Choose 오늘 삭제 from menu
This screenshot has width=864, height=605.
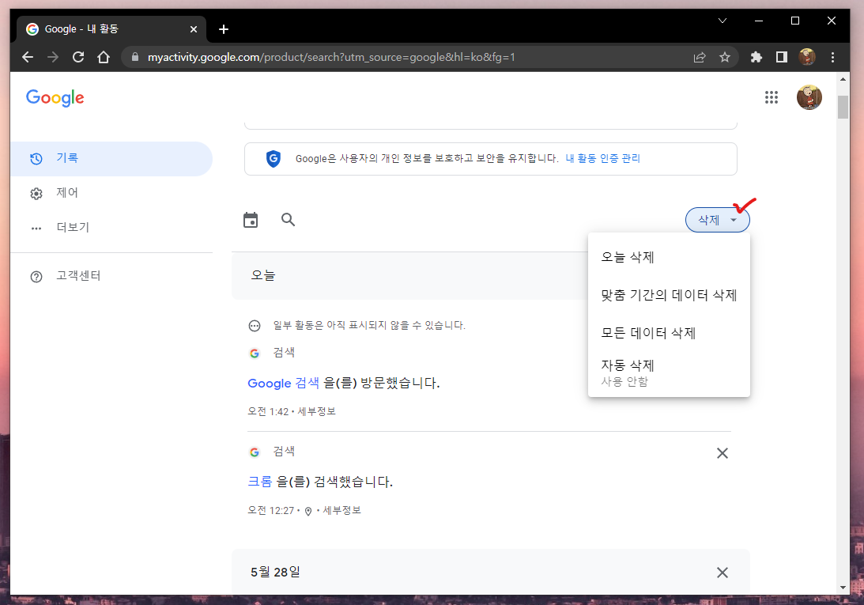(669, 257)
